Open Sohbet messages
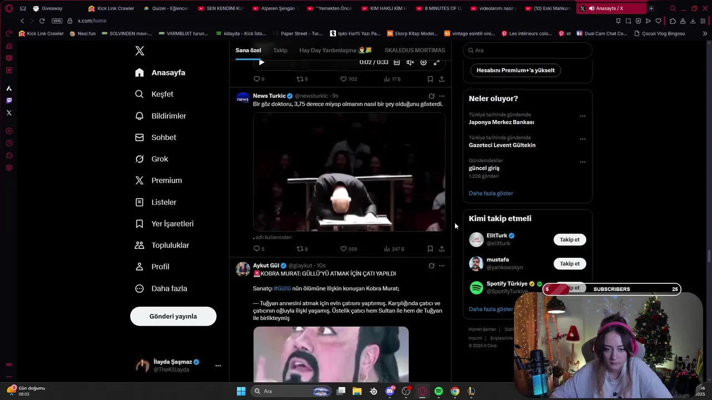712x400 pixels. coord(156,137)
